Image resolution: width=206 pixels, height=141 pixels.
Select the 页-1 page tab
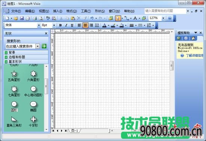(75, 131)
